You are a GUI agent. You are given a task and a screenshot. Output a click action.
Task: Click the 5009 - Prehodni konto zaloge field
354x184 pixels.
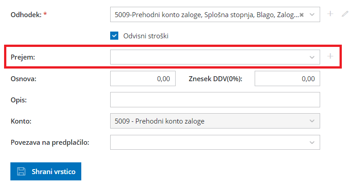[208, 121]
